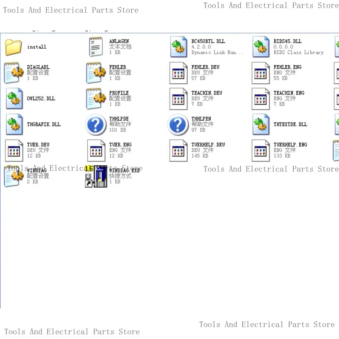Click the THGRAFIK.DLL file icon
The height and width of the screenshot is (339, 339).
pyautogui.click(x=14, y=124)
